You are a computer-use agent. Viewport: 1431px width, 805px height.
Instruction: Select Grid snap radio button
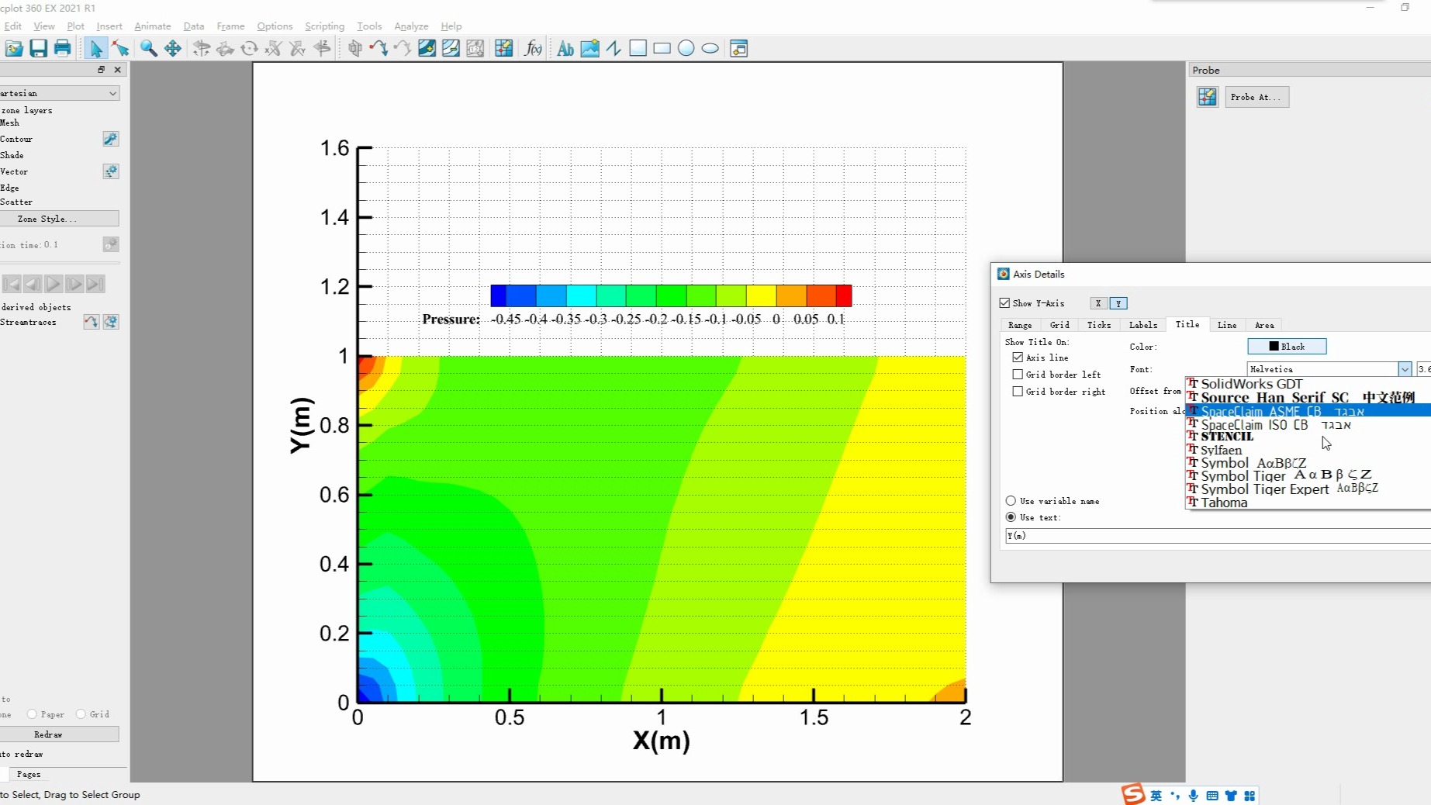[x=81, y=714]
